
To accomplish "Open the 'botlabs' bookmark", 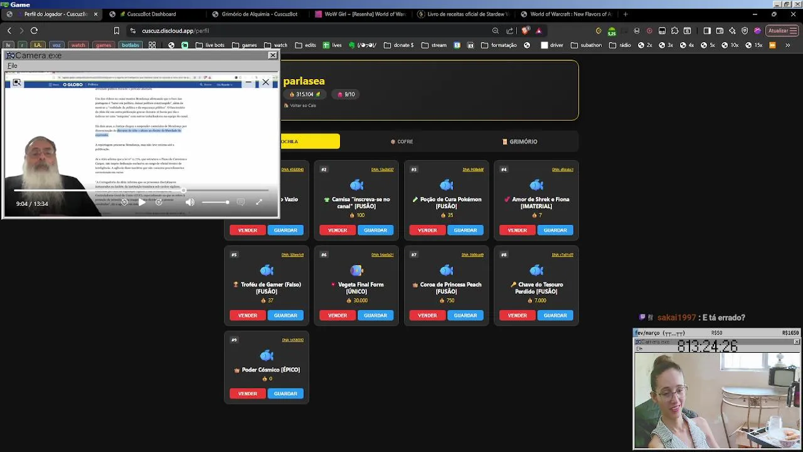I will (x=130, y=45).
